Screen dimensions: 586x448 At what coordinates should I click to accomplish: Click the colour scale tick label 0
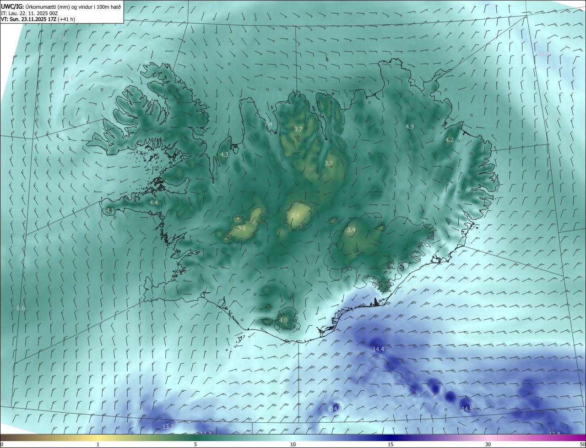click(x=2, y=444)
